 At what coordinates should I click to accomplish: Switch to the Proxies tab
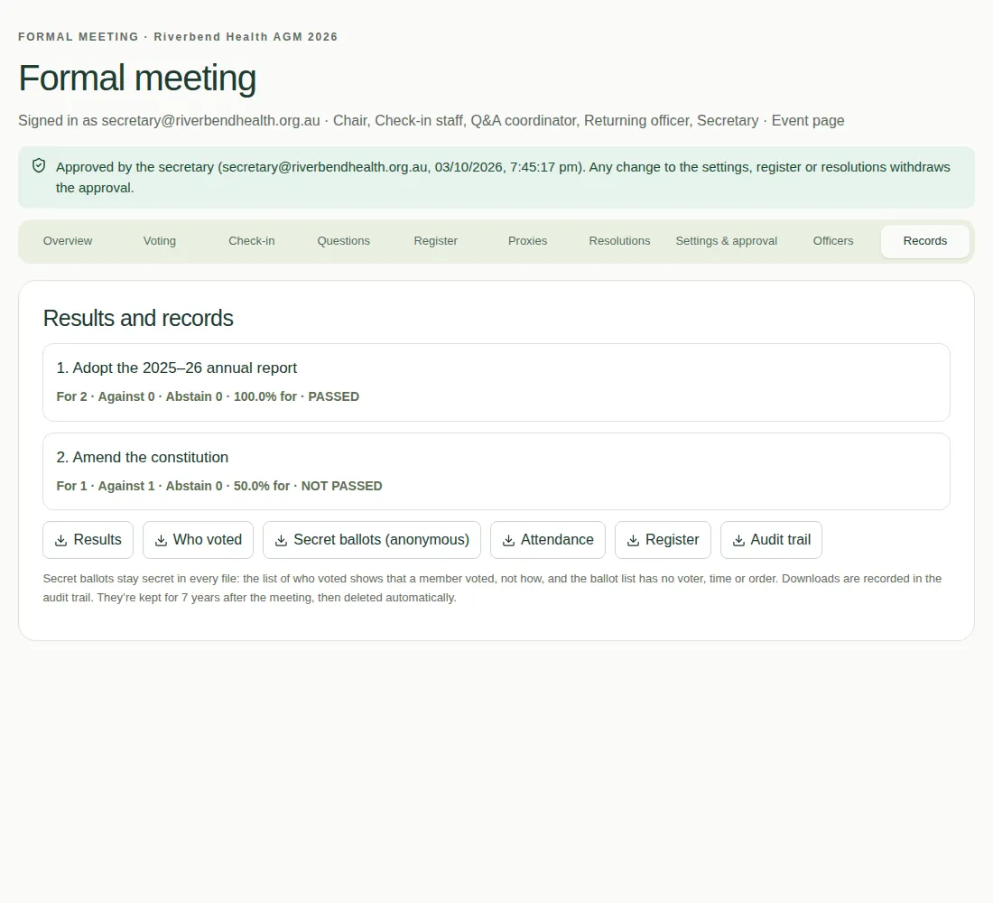click(x=527, y=241)
